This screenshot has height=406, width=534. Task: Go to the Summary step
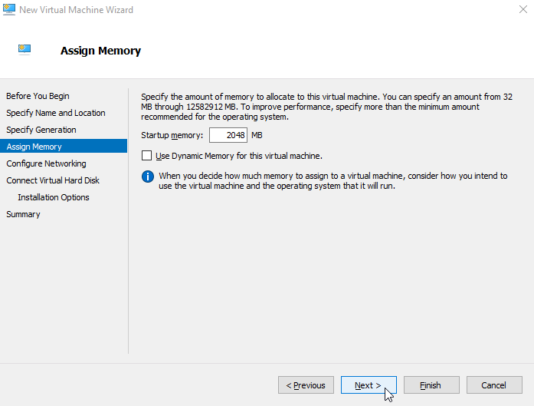coord(23,214)
